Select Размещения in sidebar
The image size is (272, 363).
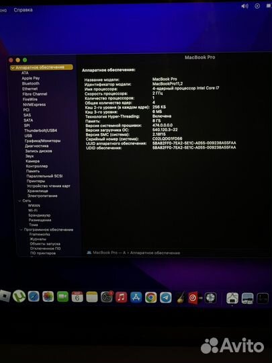[40, 220]
